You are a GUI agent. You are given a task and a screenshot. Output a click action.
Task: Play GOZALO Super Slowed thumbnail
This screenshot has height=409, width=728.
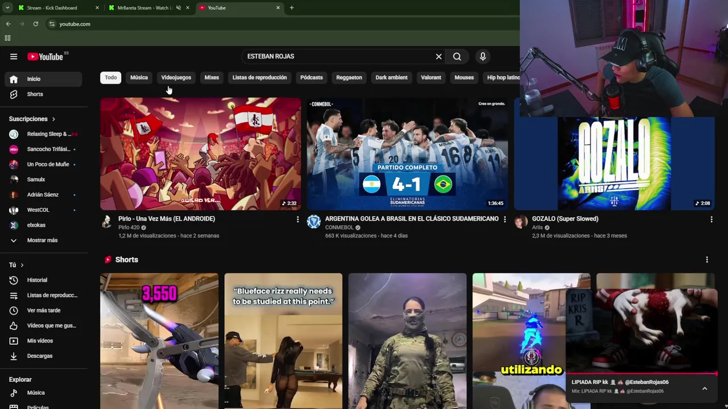pos(614,164)
